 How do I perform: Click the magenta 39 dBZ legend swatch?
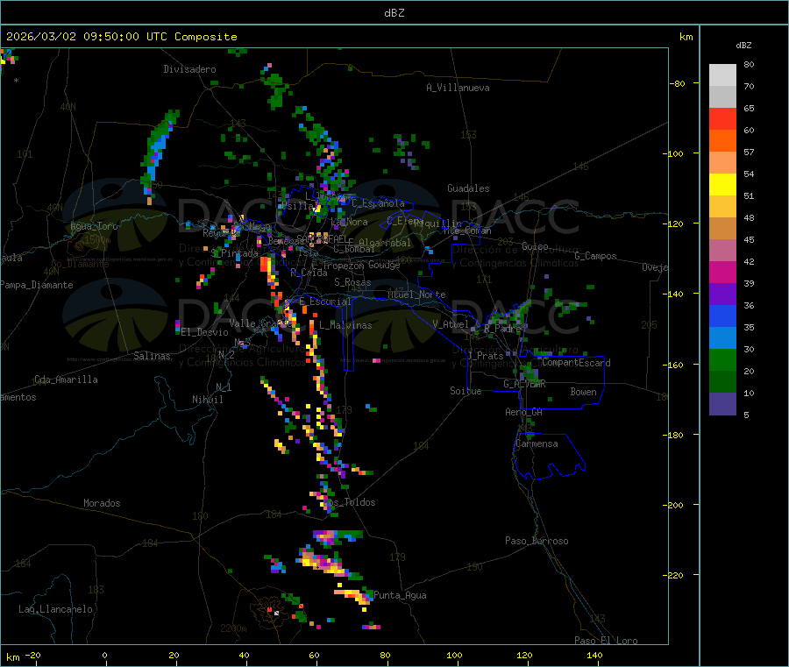pyautogui.click(x=722, y=272)
